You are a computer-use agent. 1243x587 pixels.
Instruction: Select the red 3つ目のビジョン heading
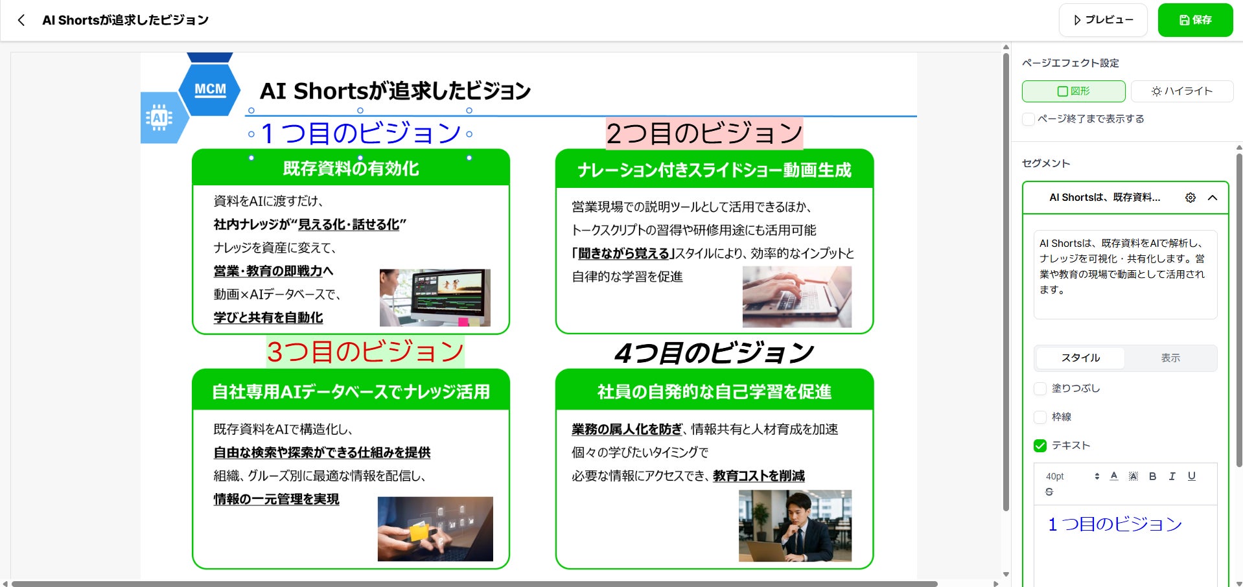[x=365, y=352]
